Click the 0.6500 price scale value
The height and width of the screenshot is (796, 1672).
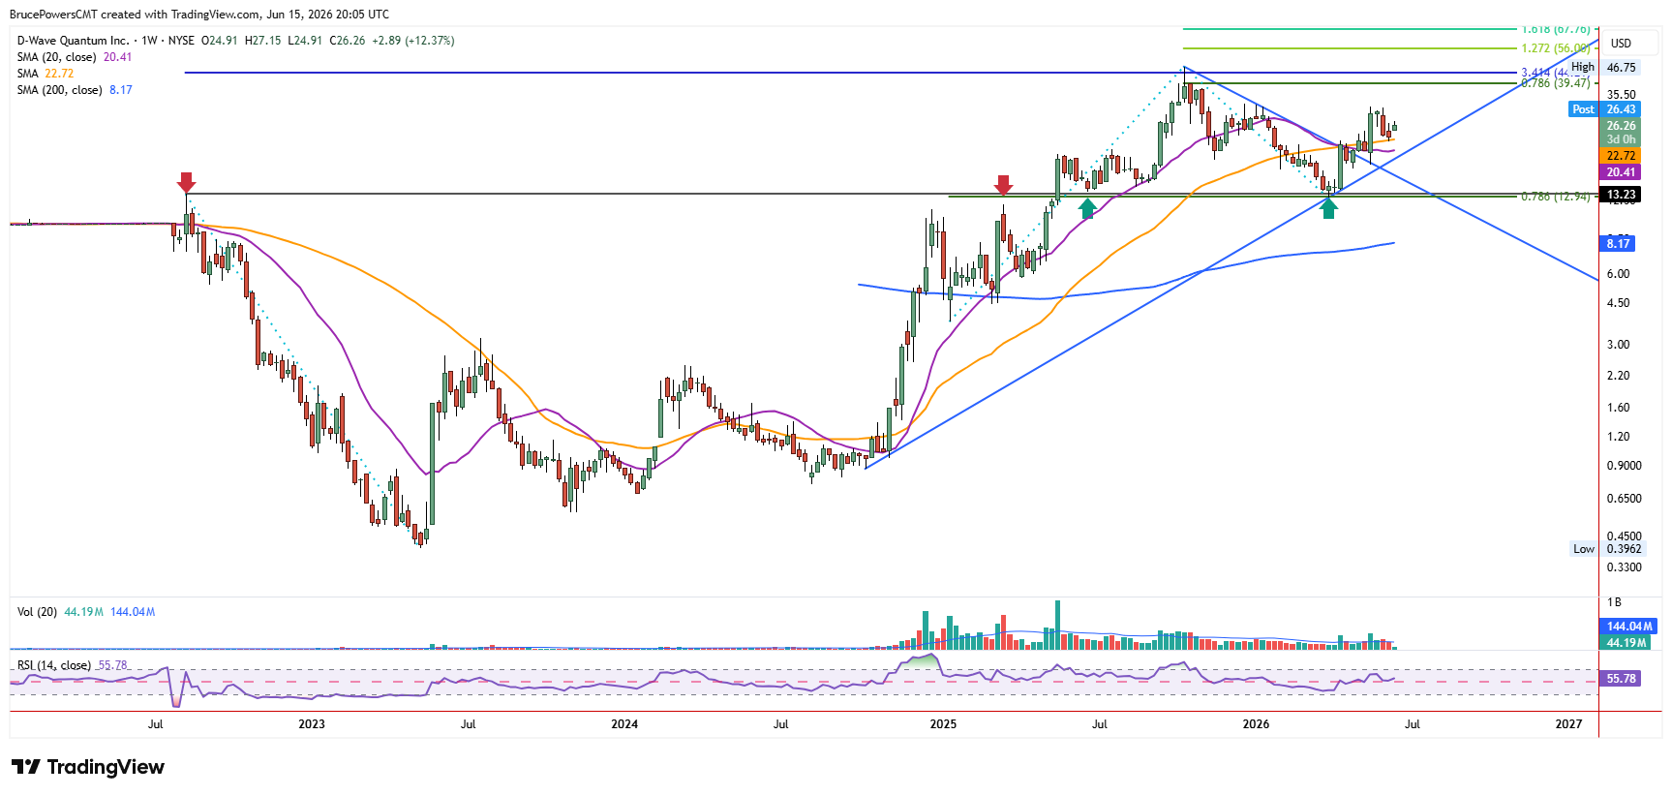pos(1625,499)
